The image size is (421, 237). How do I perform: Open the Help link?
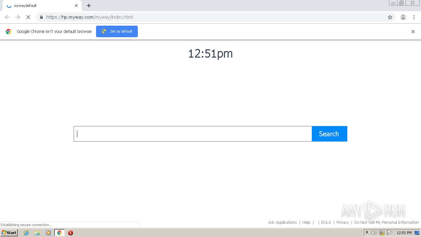[x=306, y=223]
